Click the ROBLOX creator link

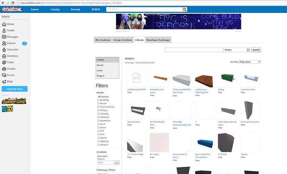pyautogui.click(x=101, y=159)
